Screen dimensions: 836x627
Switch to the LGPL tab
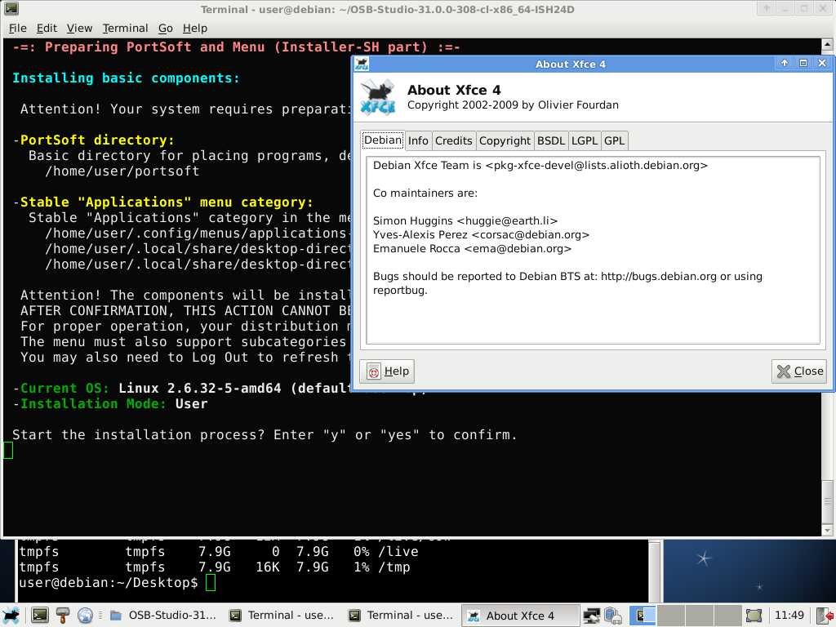coord(585,140)
